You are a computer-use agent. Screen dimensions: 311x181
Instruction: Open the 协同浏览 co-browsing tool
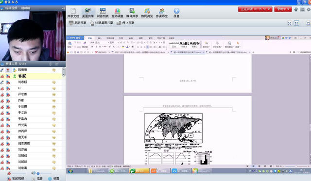pos(147,13)
